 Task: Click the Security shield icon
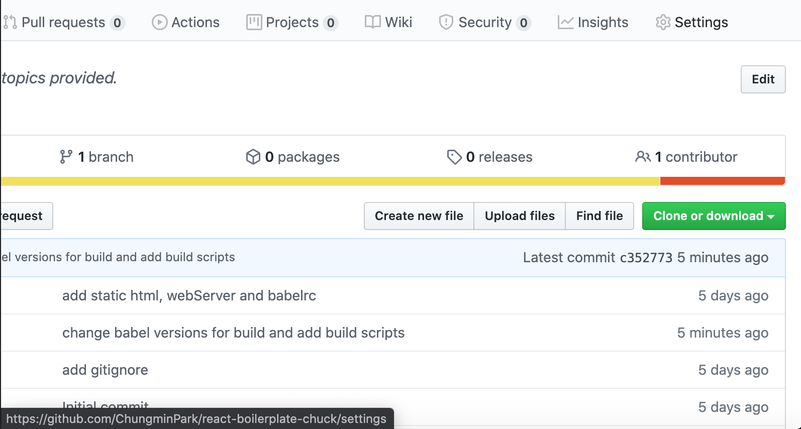point(446,22)
